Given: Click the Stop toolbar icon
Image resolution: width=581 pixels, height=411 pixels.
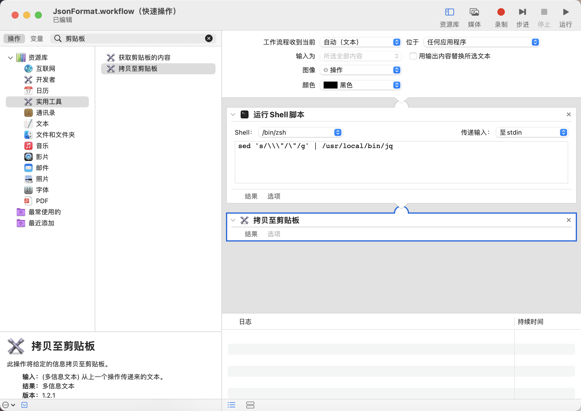Looking at the screenshot, I should [x=544, y=12].
